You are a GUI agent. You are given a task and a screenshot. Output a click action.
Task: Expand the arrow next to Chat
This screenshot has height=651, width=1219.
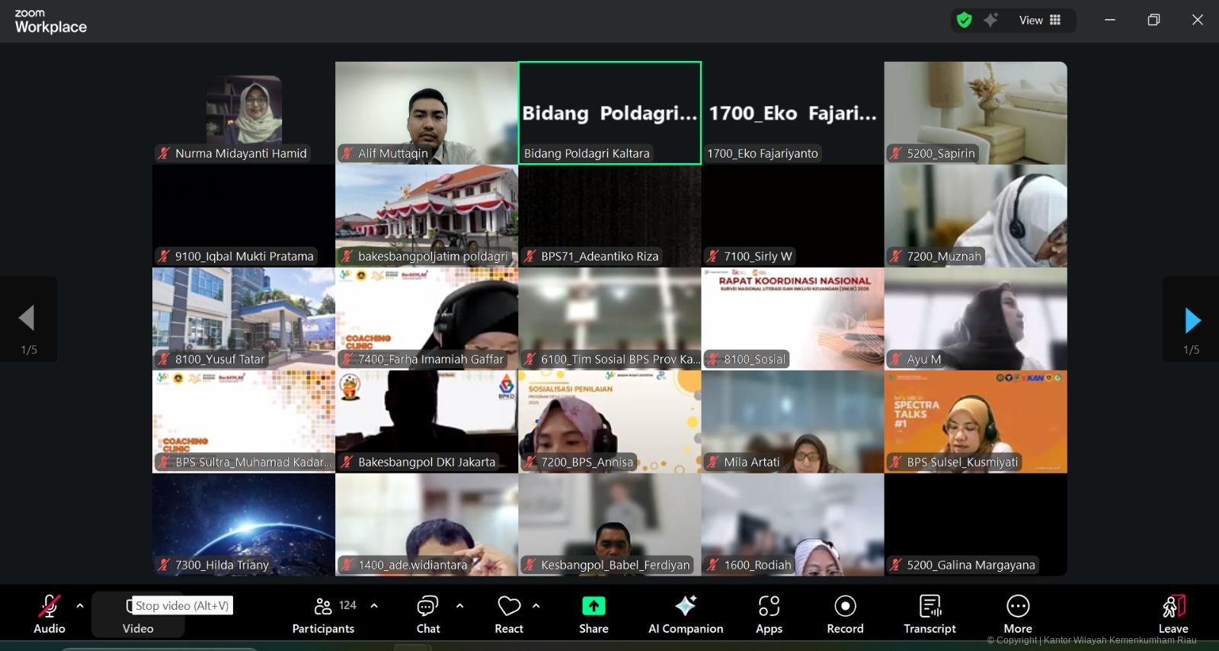(x=459, y=606)
